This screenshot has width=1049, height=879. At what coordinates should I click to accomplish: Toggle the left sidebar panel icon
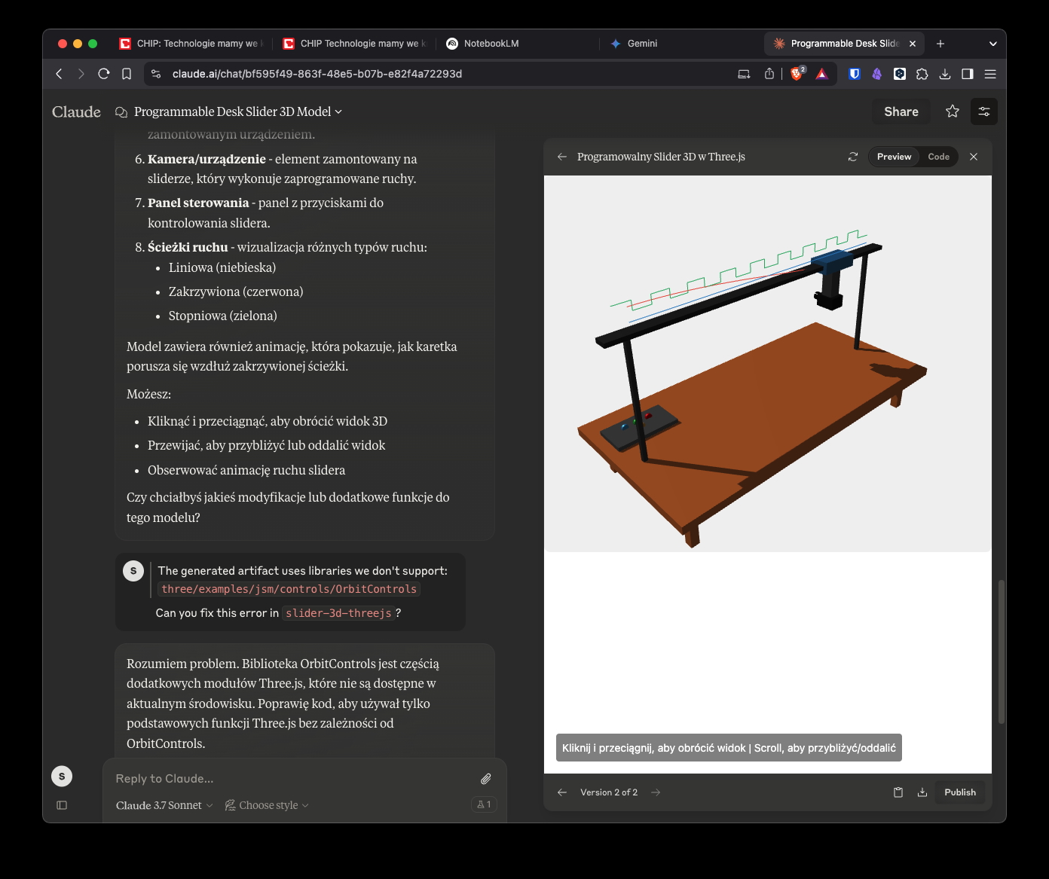click(62, 805)
